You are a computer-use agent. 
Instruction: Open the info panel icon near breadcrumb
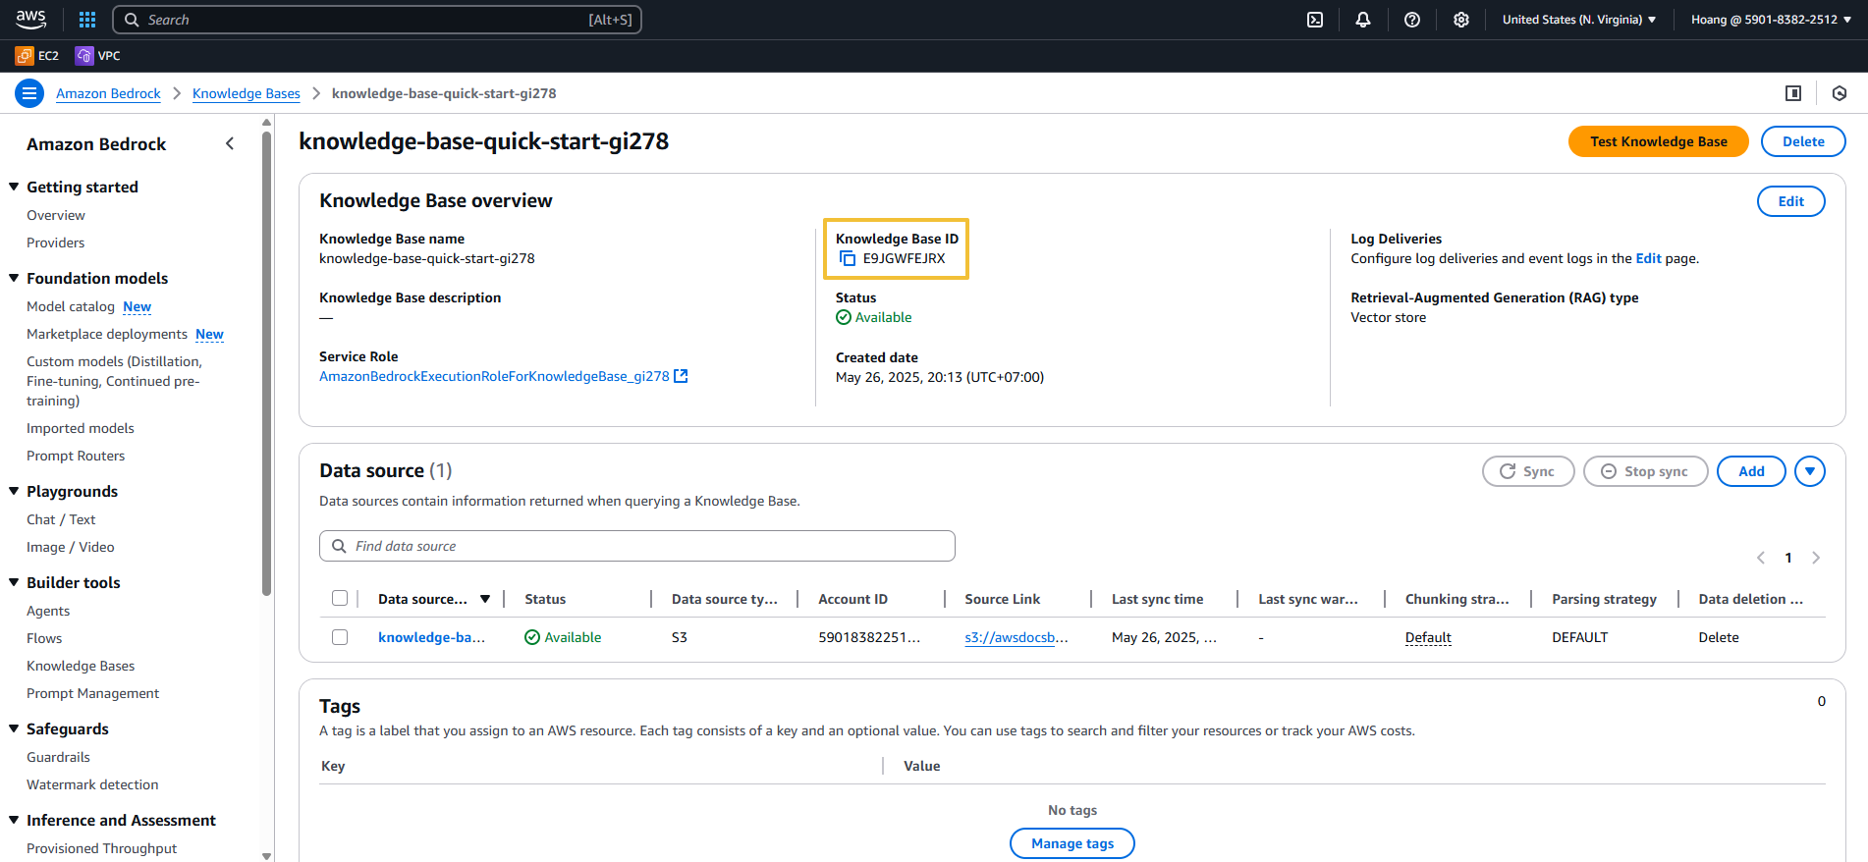tap(1793, 93)
